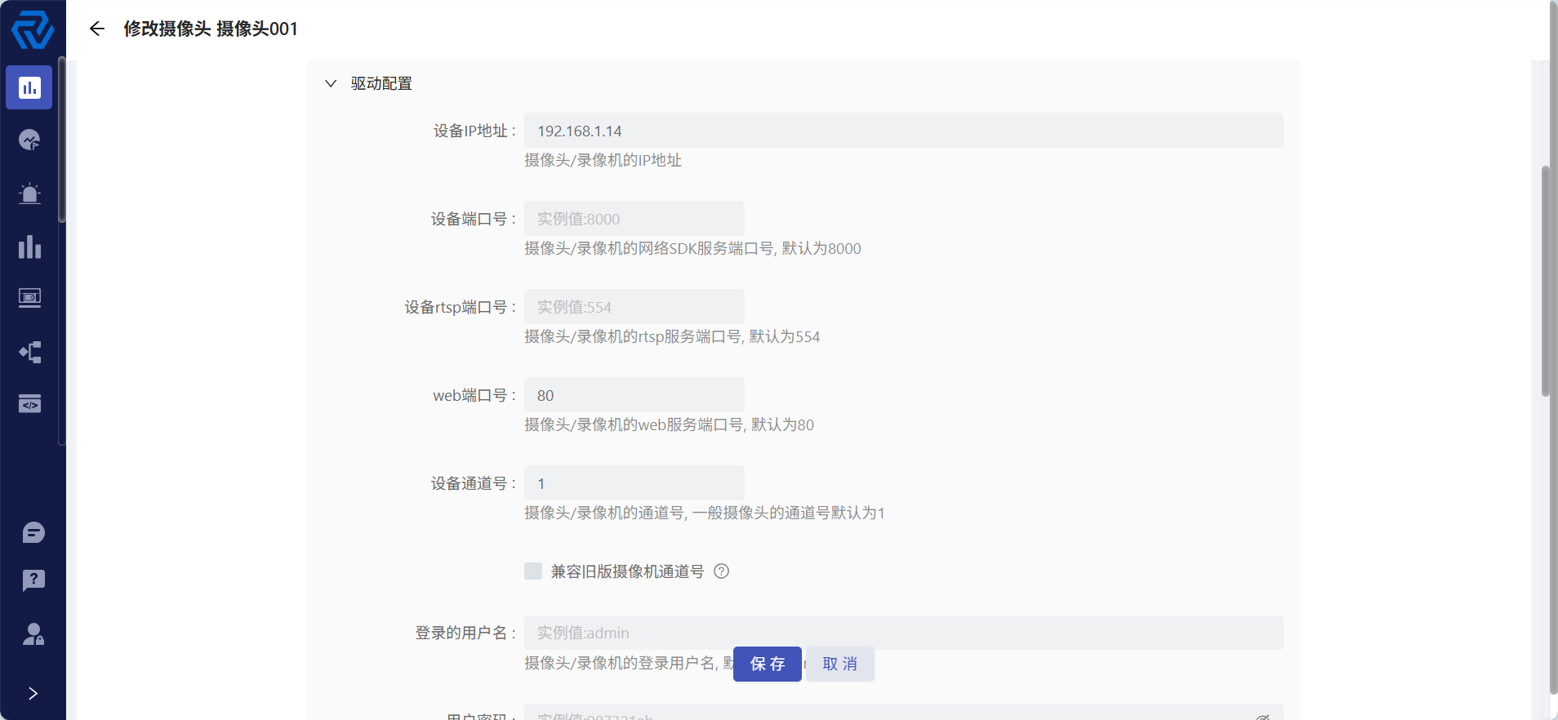Open the bar chart dashboard icon
1558x720 pixels.
tap(29, 87)
